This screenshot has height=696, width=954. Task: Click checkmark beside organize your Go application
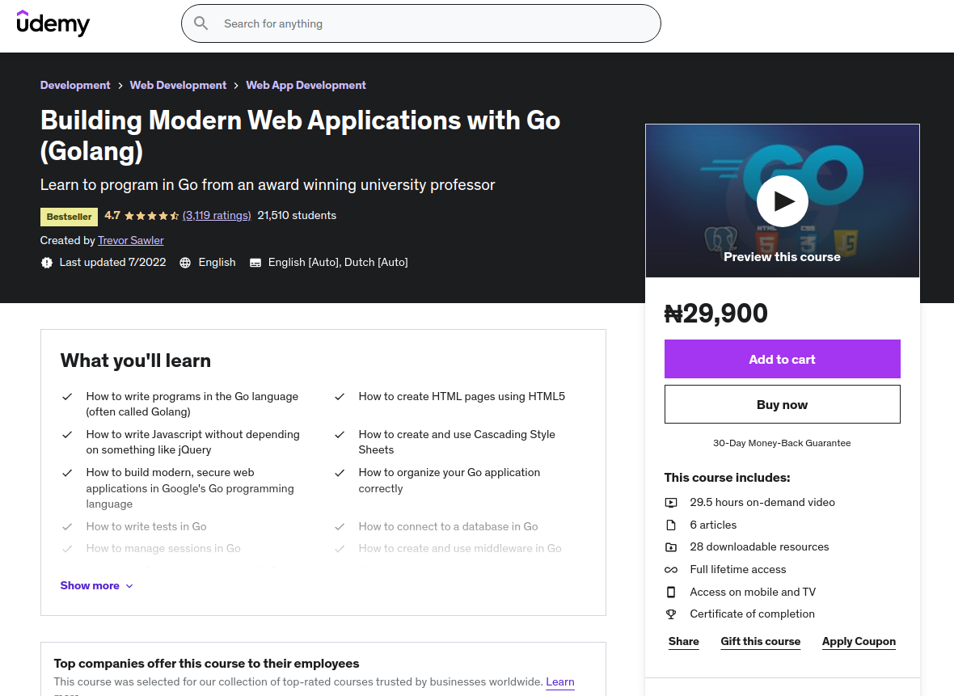click(x=340, y=473)
